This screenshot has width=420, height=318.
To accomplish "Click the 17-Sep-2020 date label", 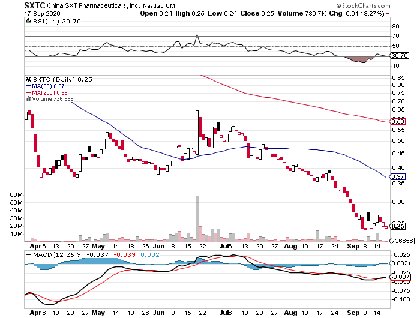I will tap(43, 13).
